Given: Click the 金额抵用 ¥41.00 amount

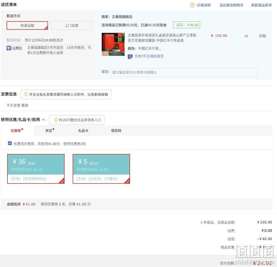Looking at the screenshot, I should coord(29,204).
